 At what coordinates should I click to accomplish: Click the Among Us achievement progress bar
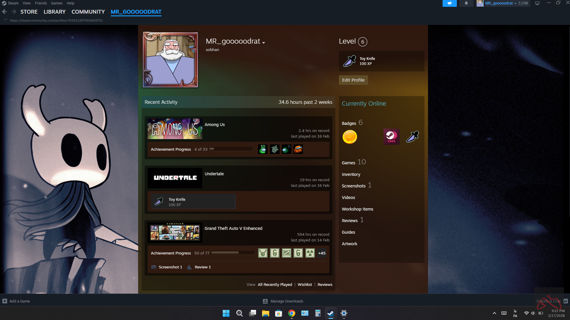(x=231, y=149)
